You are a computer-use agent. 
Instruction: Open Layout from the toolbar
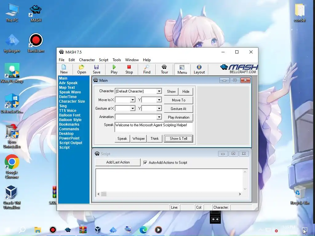(x=199, y=69)
